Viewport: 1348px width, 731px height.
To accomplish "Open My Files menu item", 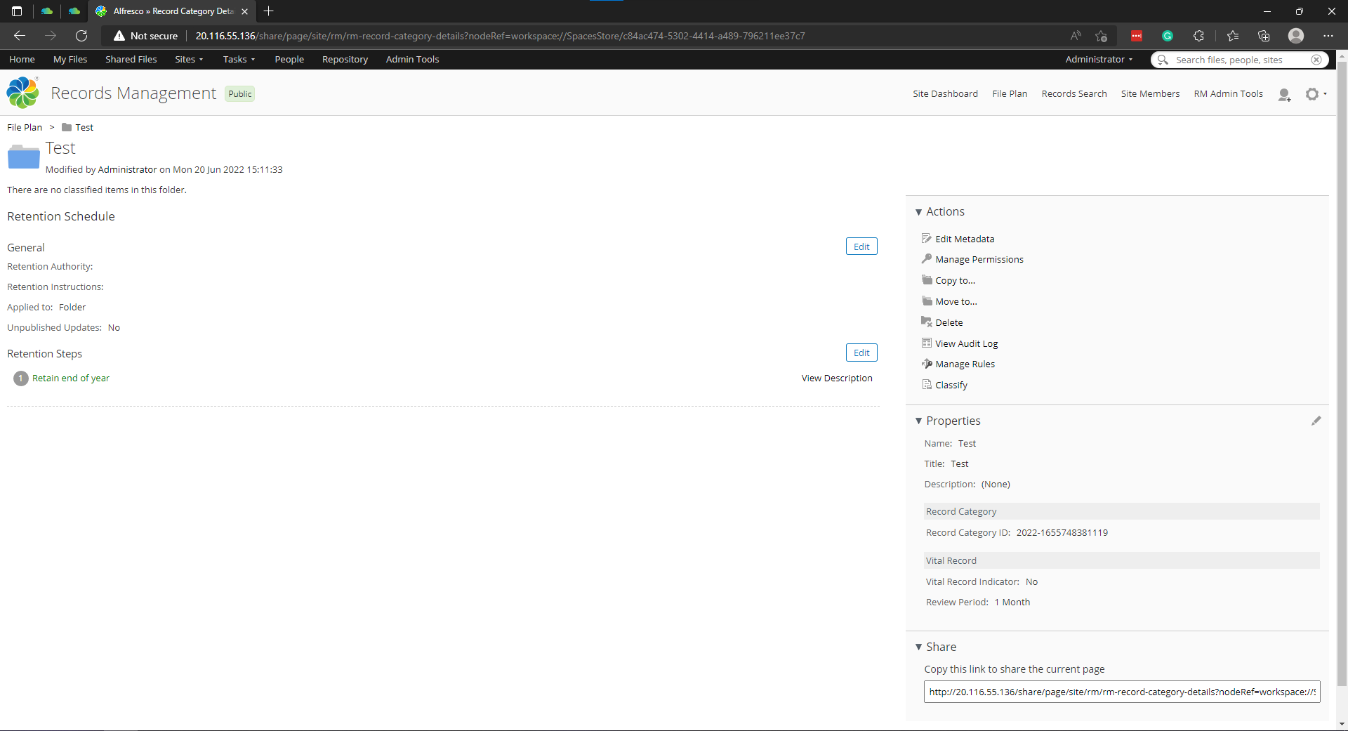I will coord(70,59).
